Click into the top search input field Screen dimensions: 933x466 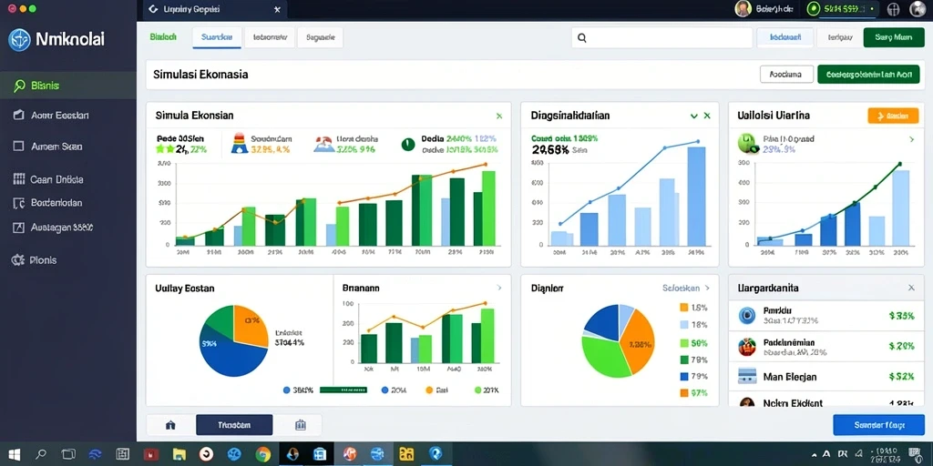(x=662, y=37)
